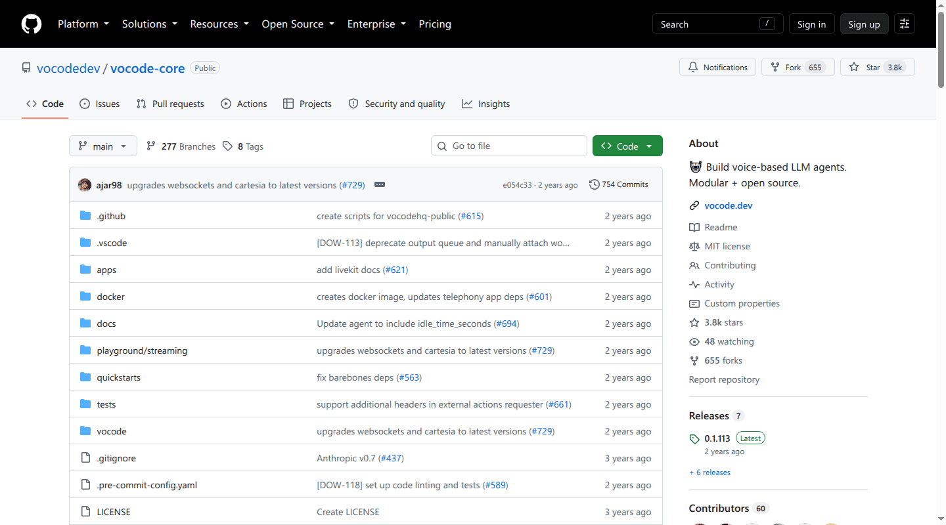Star the vocode-core repository
The width and height of the screenshot is (946, 525).
click(x=877, y=67)
